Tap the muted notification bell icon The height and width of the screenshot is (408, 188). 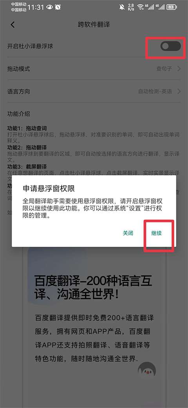pos(122,7)
